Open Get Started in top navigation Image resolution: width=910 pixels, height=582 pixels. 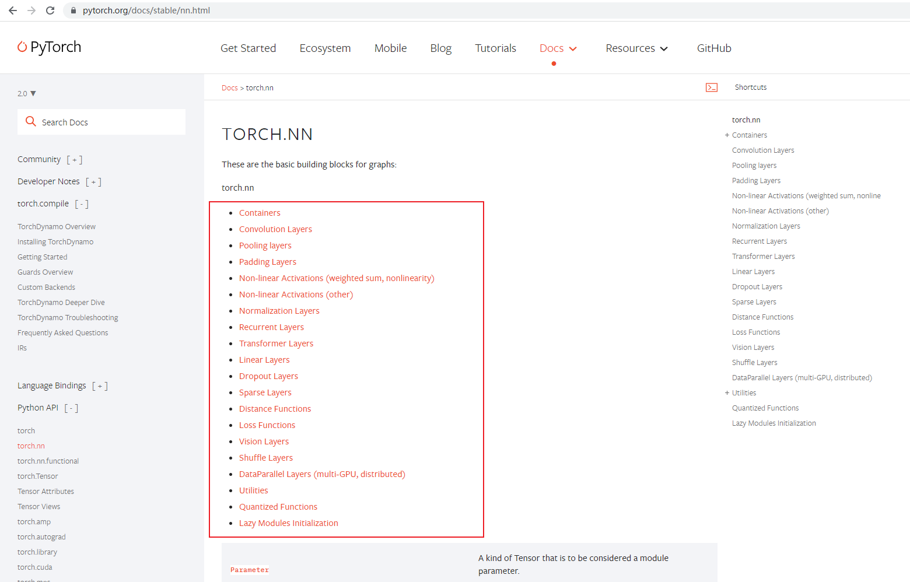(x=248, y=48)
